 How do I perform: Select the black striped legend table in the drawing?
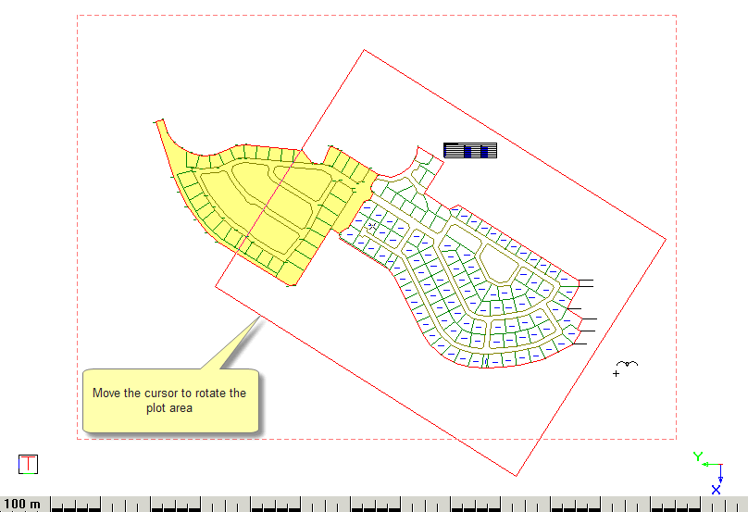tap(470, 150)
